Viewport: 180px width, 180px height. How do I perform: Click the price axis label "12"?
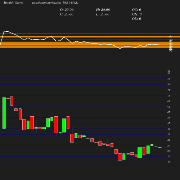click(169, 162)
